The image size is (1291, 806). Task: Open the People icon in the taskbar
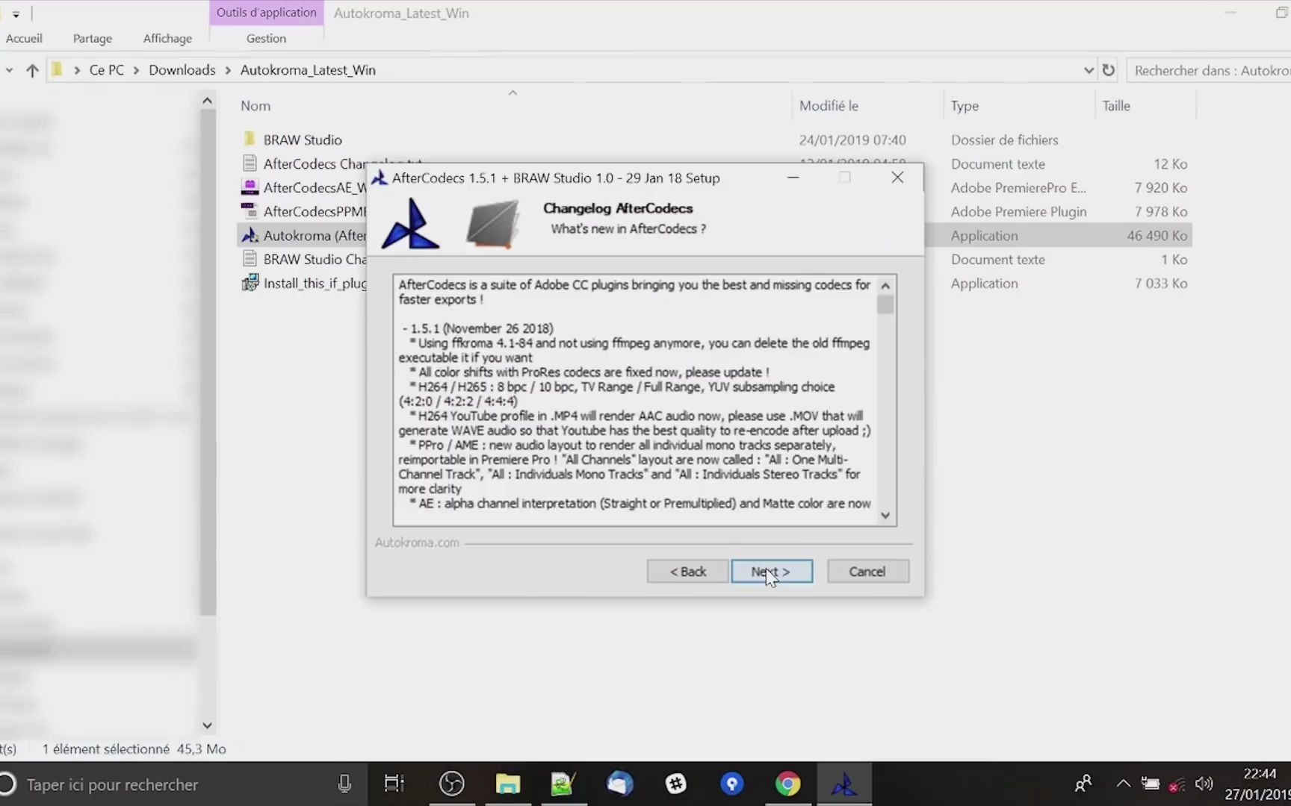pos(1083,784)
